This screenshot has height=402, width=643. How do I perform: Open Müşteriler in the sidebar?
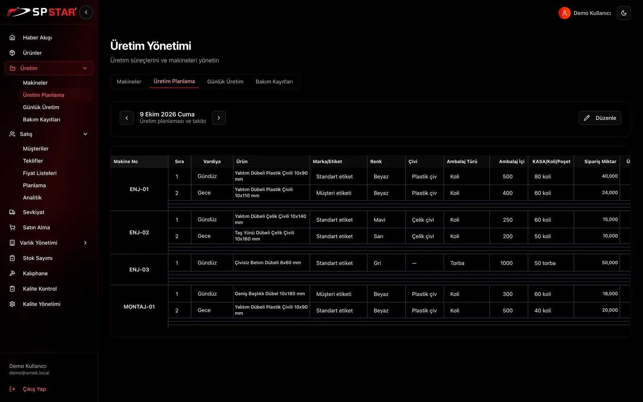[55, 149]
